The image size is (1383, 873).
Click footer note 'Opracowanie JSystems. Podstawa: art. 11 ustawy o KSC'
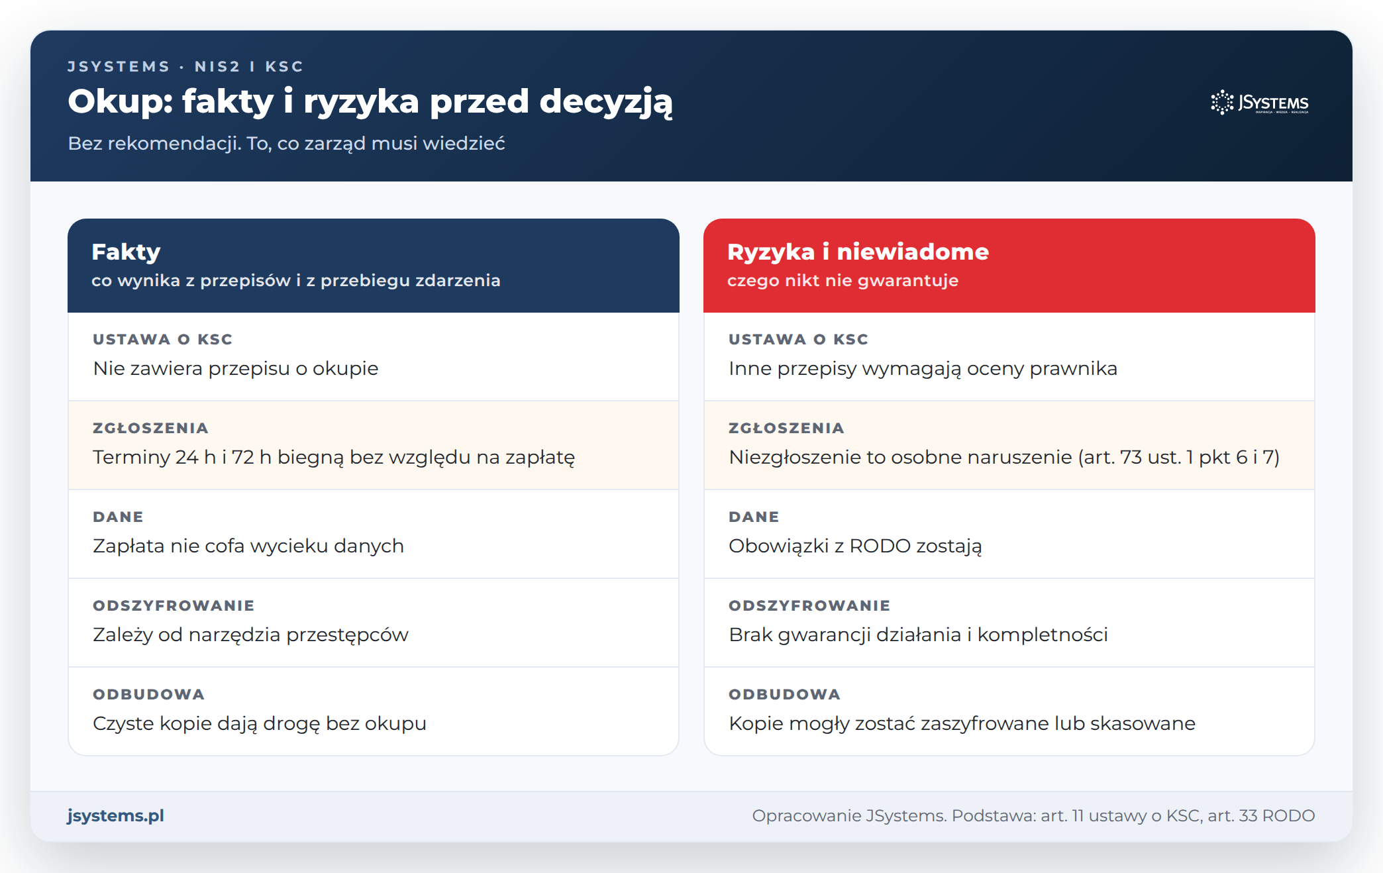click(x=977, y=815)
